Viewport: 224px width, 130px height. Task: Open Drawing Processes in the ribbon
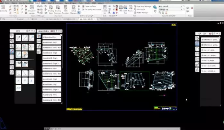pos(58,9)
